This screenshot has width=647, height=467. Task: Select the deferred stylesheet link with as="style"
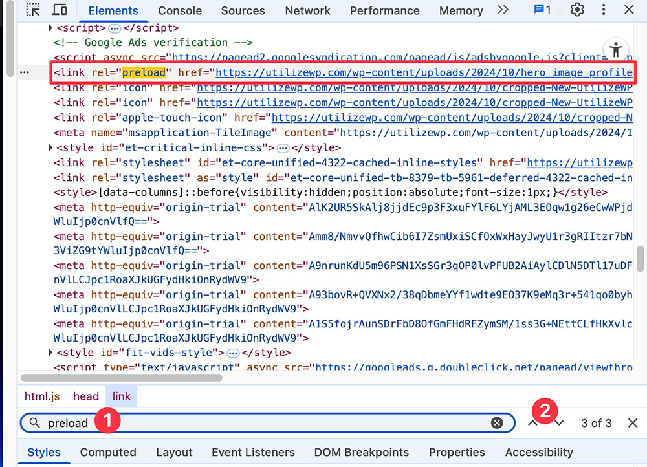343,178
